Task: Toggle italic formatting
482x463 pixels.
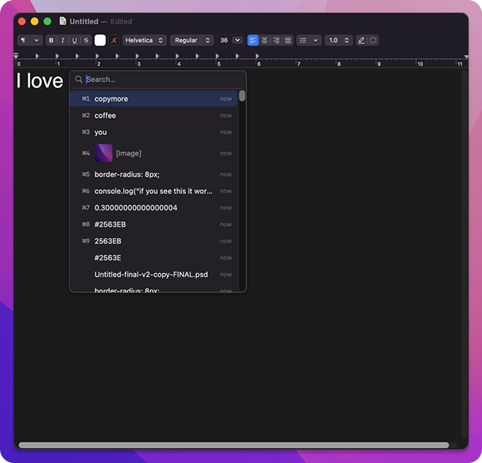Action: [x=63, y=40]
